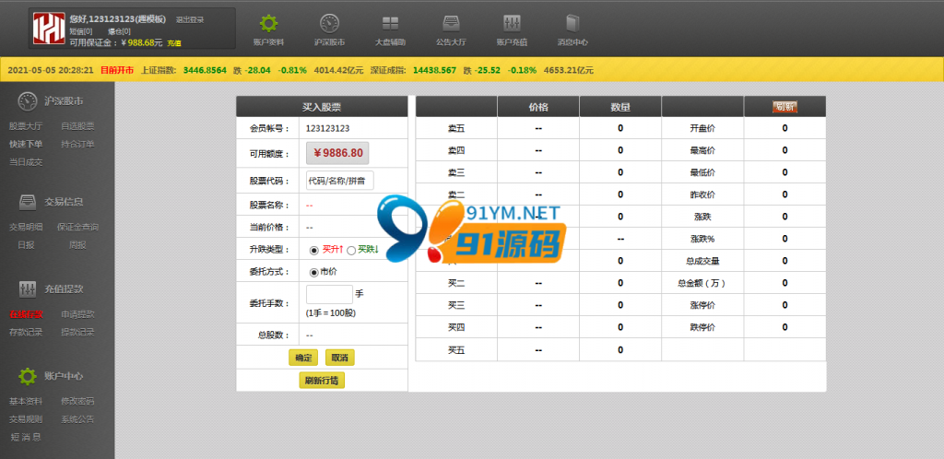The image size is (944, 459).
Task: Click the 总成交量 label
Action: 702,261
